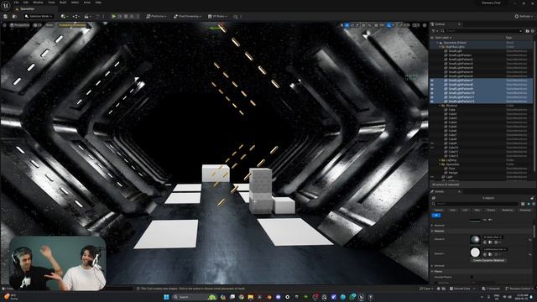537x302 pixels.
Task: Click the viewport Show button
Action: tap(50, 25)
